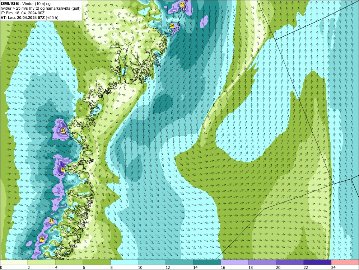Image resolution: width=359 pixels, height=270 pixels.
Task: Click the legend value 2
Action: pyautogui.click(x=29, y=267)
